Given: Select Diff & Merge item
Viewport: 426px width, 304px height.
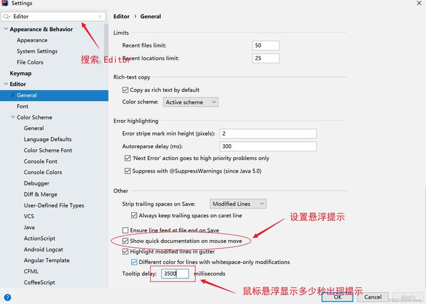Looking at the screenshot, I should [41, 195].
